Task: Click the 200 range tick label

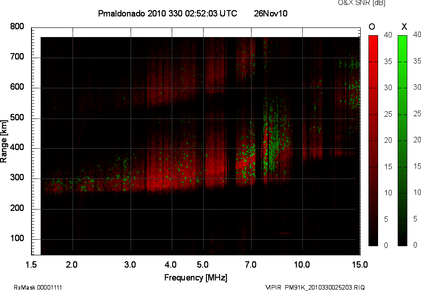Action: coord(17,208)
